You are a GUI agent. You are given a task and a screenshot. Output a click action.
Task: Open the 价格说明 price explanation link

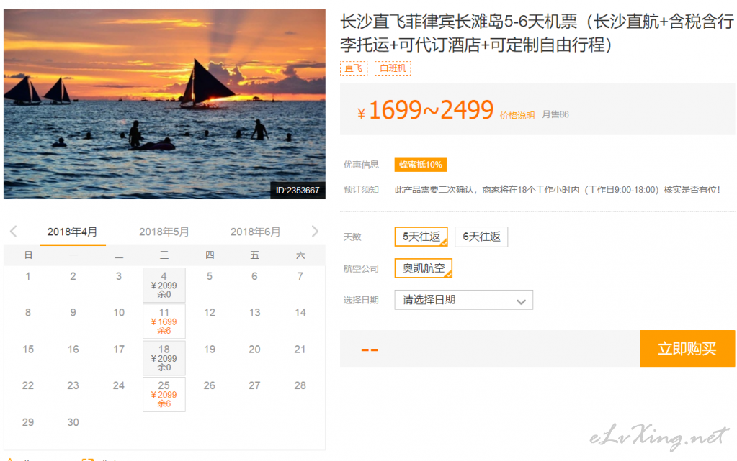pyautogui.click(x=517, y=116)
